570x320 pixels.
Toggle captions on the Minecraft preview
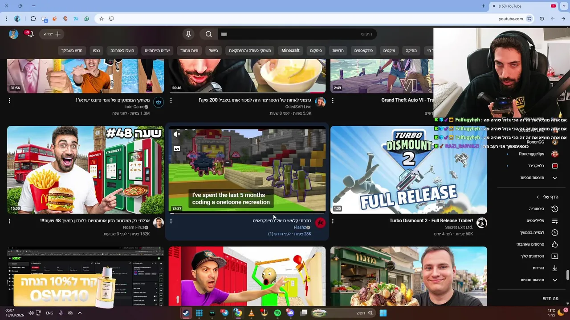point(177,148)
